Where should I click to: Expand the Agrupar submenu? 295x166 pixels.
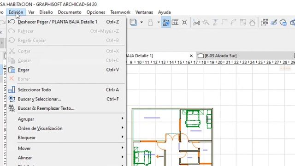pyautogui.click(x=66, y=119)
